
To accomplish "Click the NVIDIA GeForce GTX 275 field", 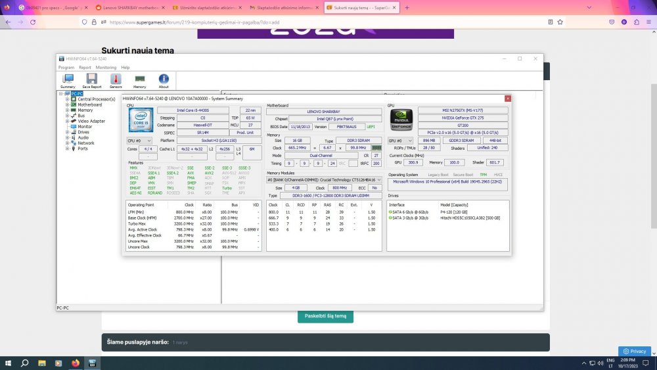I will [463, 118].
